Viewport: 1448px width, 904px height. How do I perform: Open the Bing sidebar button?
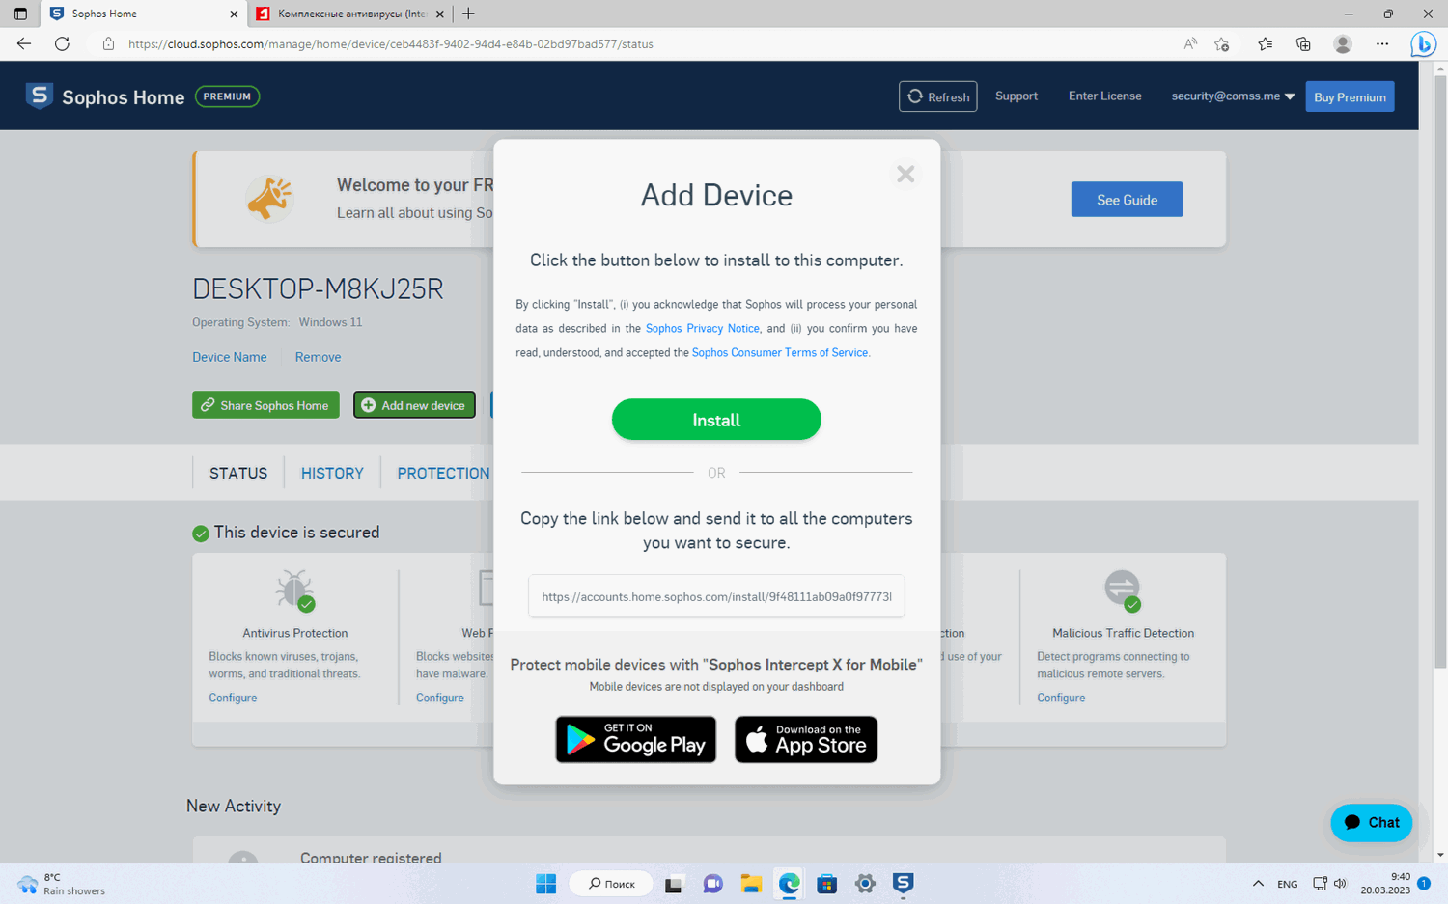tap(1423, 44)
